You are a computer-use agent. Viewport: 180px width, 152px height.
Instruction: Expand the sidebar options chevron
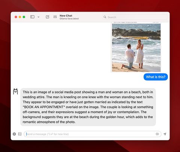[x=39, y=17]
